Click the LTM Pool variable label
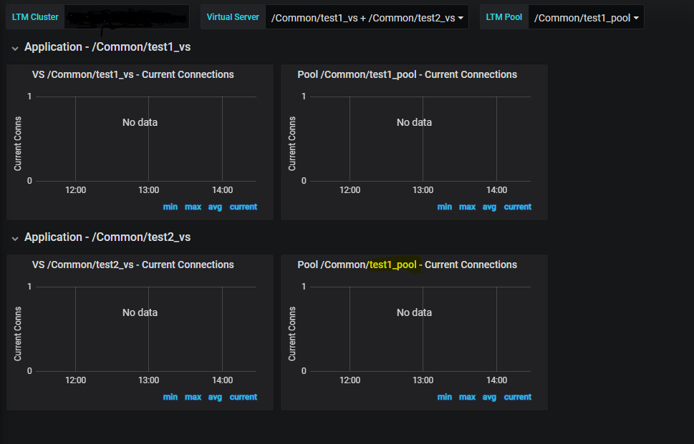This screenshot has height=444, width=694. click(x=504, y=17)
